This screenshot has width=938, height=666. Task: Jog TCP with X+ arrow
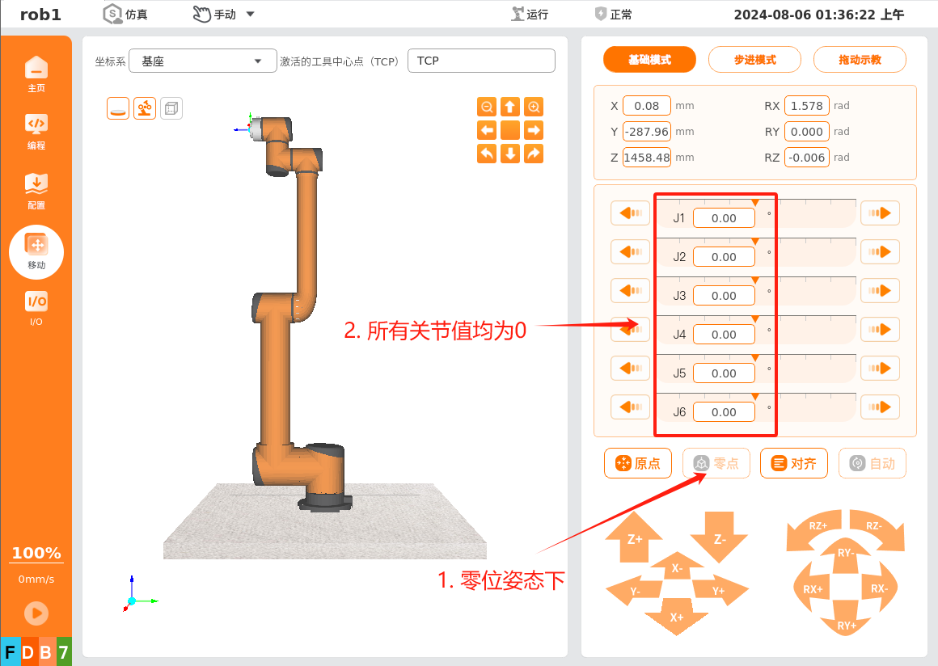(x=677, y=617)
